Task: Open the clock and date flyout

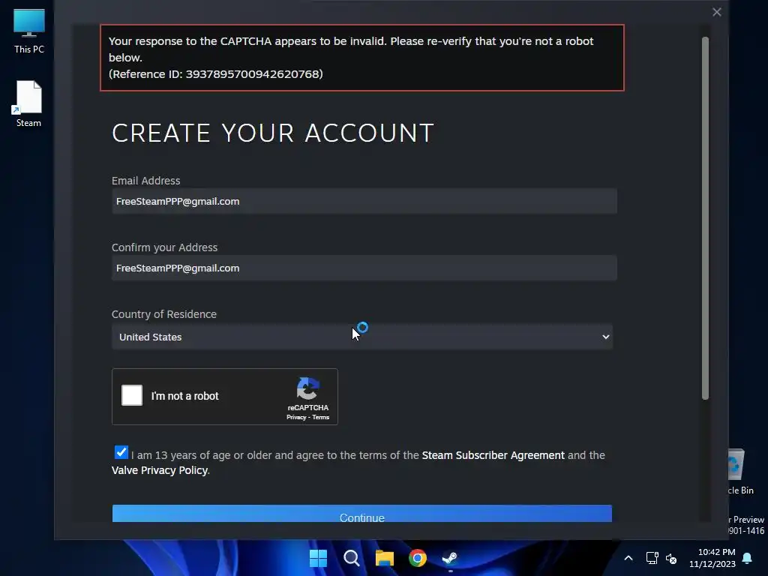Action: coord(712,558)
